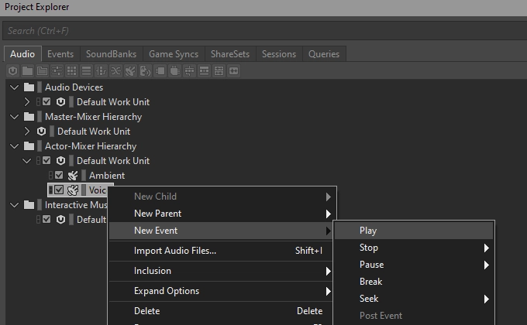This screenshot has width=527, height=325.
Task: Open the Expand Options submenu
Action: [x=221, y=291]
